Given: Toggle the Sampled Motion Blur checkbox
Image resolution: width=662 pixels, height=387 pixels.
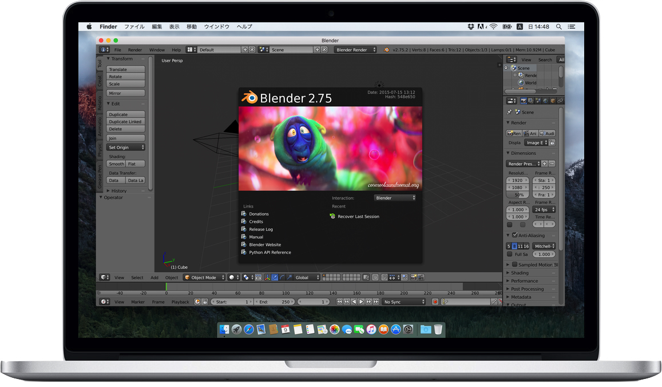Looking at the screenshot, I should (514, 265).
